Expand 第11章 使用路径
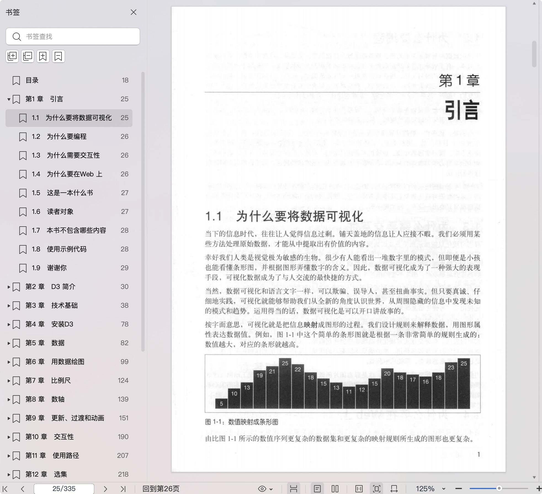 9,456
